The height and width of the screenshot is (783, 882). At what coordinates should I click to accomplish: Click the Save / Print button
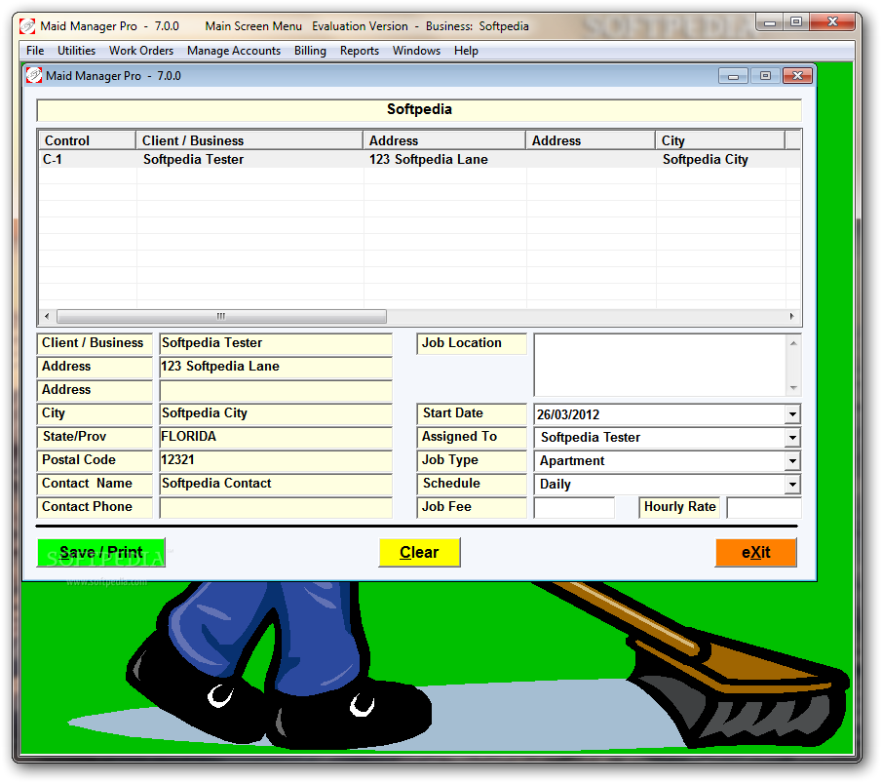click(x=101, y=552)
